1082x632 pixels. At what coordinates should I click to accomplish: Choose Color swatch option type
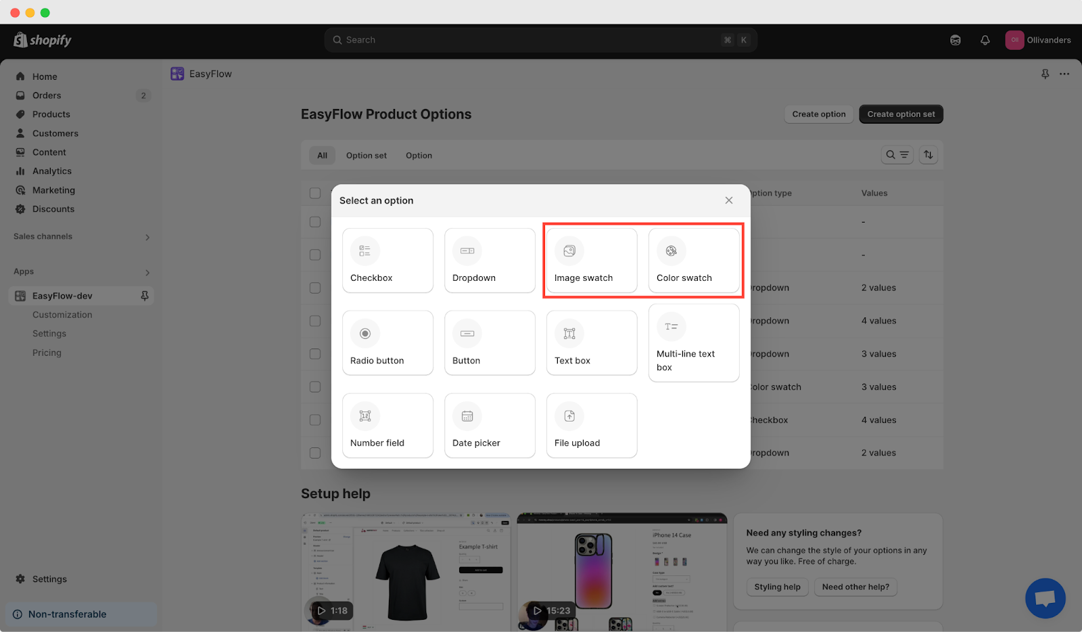point(694,261)
